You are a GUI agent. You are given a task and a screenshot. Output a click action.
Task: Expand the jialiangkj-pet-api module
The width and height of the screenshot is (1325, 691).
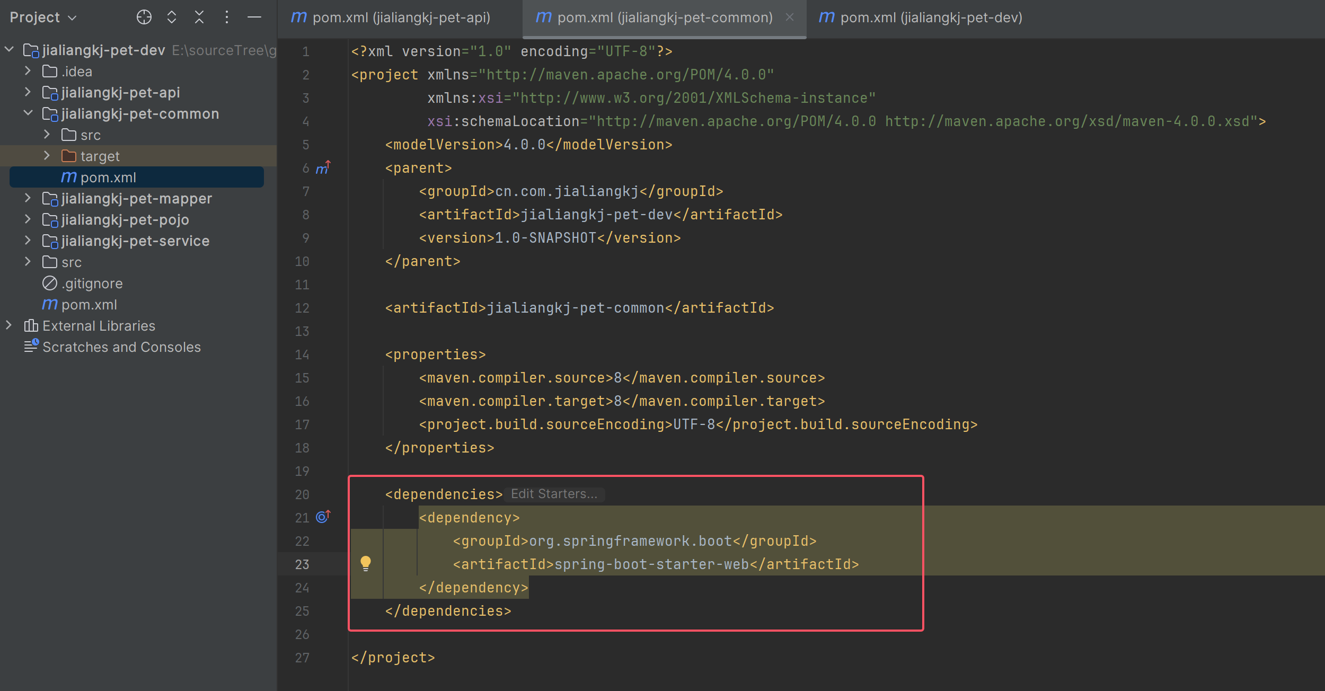(x=28, y=92)
